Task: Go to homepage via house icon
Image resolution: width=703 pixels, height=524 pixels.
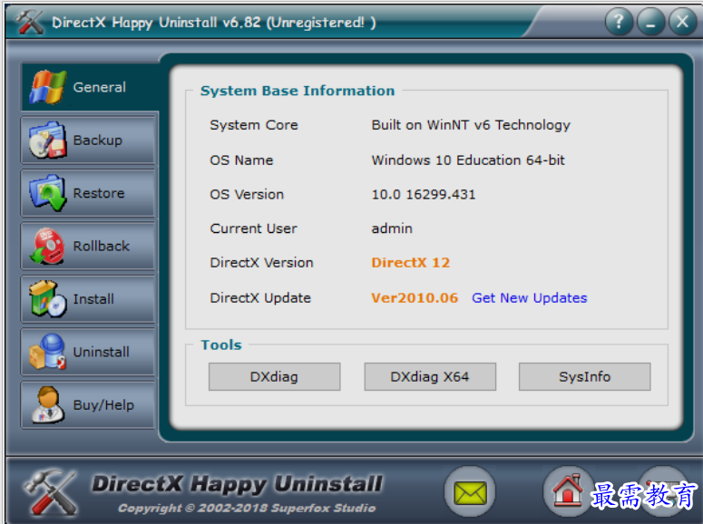Action: [x=567, y=491]
